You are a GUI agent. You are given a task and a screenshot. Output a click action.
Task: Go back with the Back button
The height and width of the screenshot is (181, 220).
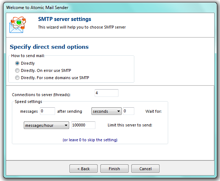click(x=83, y=169)
